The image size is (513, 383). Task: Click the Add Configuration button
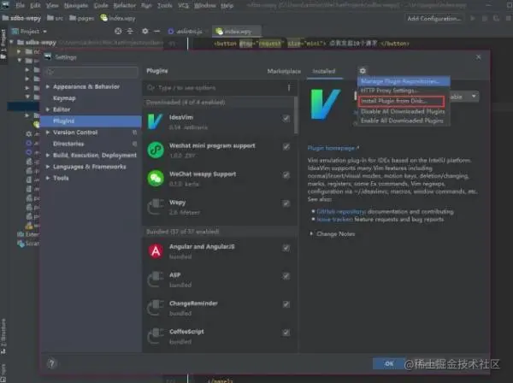pyautogui.click(x=433, y=19)
